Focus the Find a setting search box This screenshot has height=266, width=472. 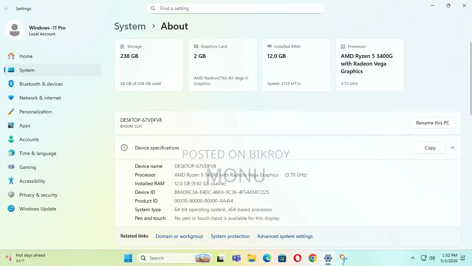point(235,8)
